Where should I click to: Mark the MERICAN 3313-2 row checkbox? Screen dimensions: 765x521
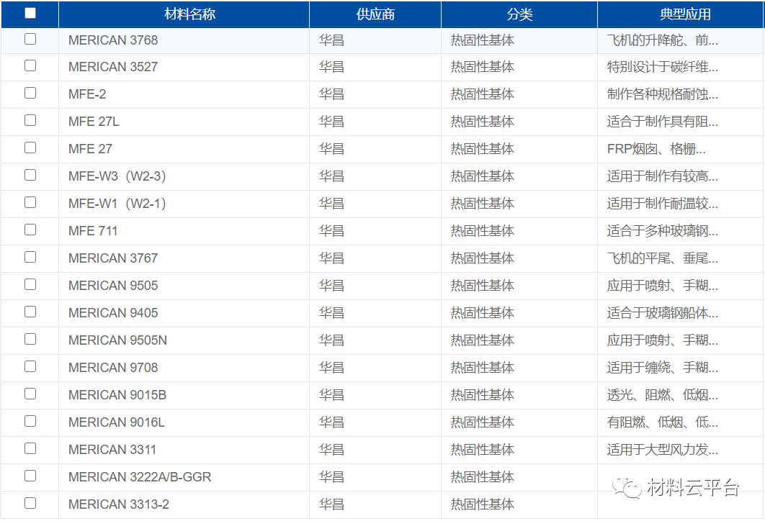(30, 503)
